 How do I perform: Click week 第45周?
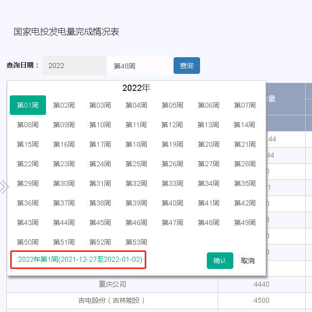[x=100, y=223]
